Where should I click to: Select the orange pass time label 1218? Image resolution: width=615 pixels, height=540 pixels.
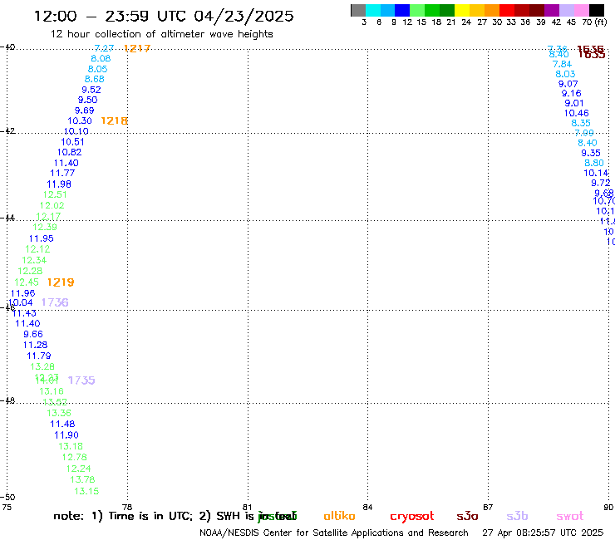click(x=114, y=120)
